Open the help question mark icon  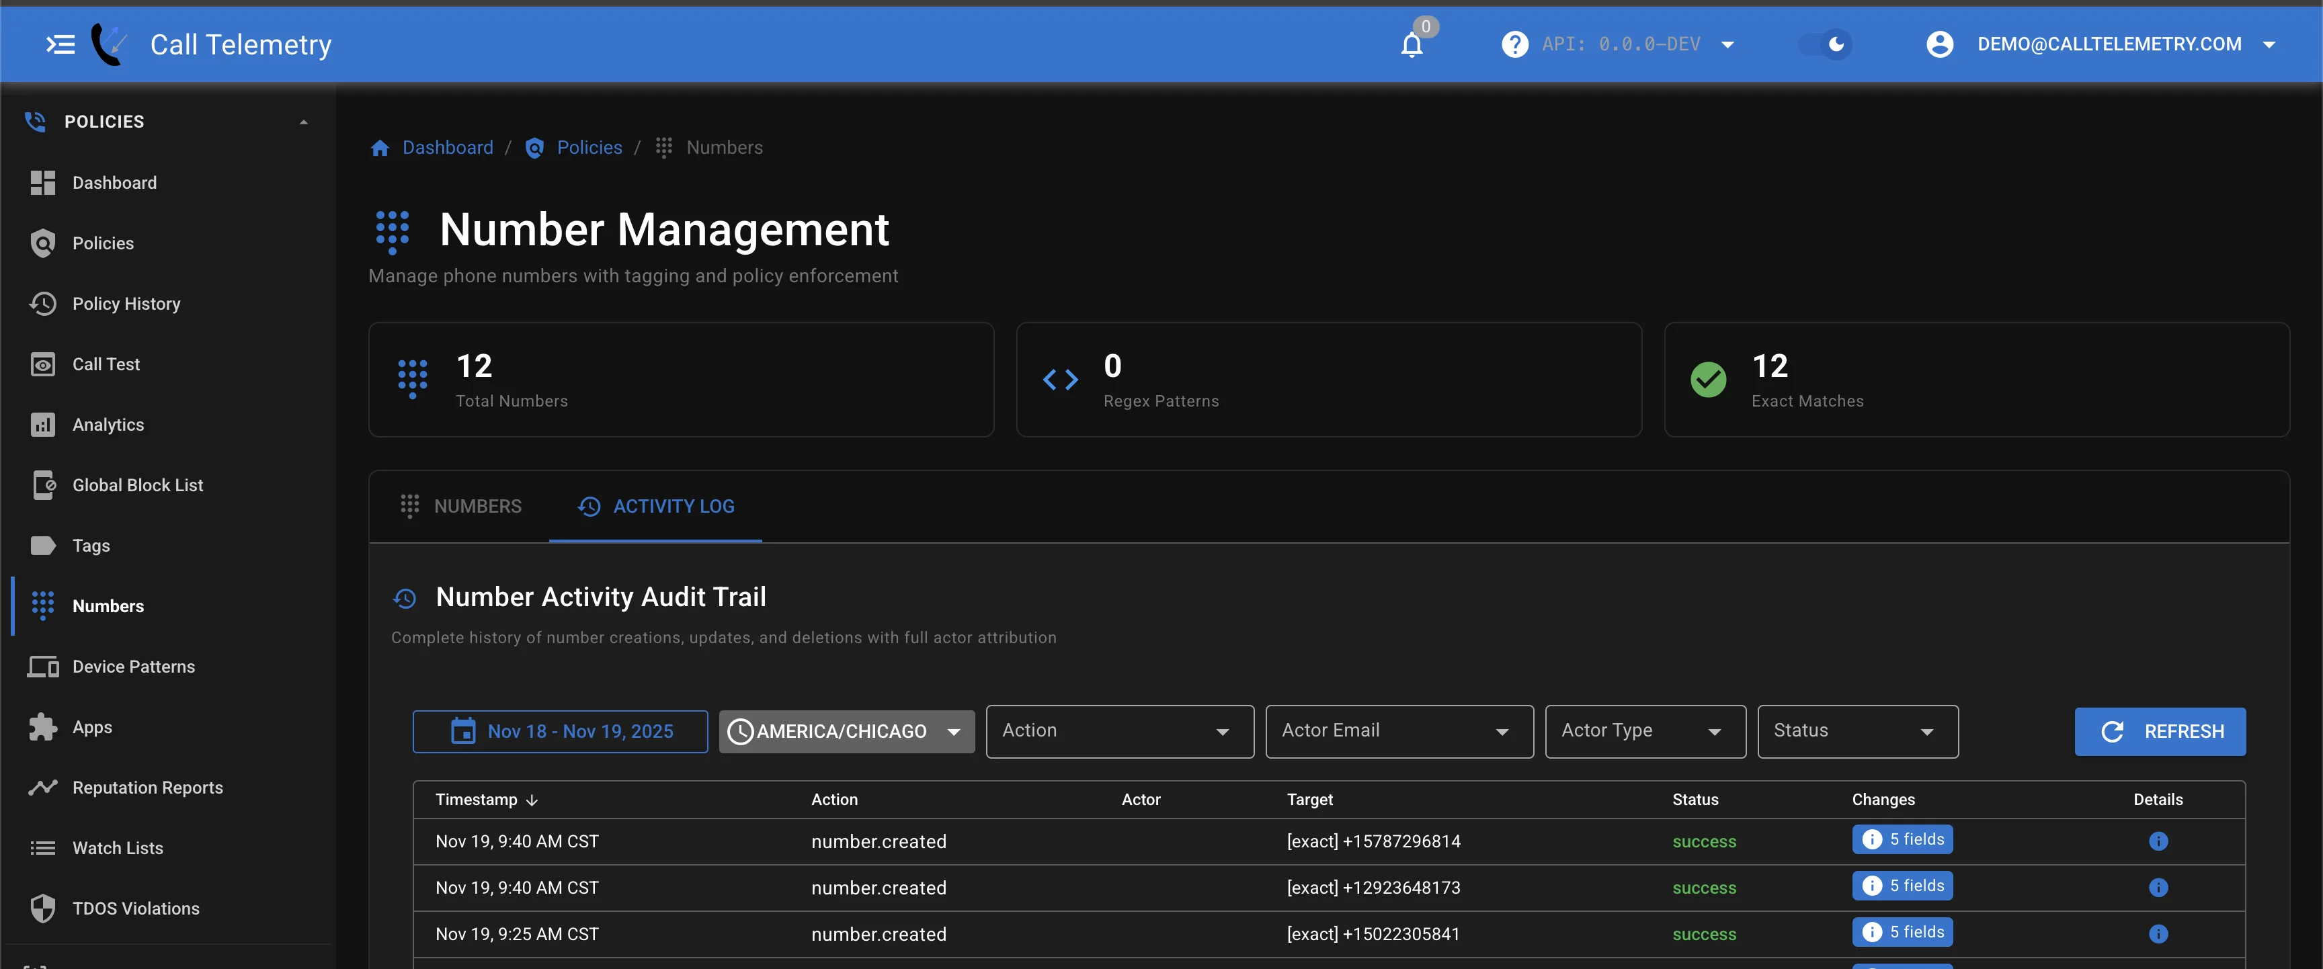point(1514,44)
